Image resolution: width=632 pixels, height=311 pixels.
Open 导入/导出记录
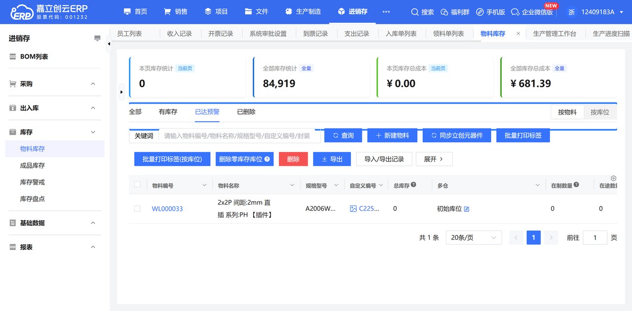point(384,159)
